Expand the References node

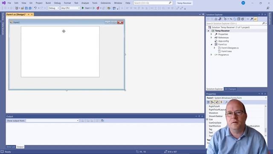click(x=212, y=38)
